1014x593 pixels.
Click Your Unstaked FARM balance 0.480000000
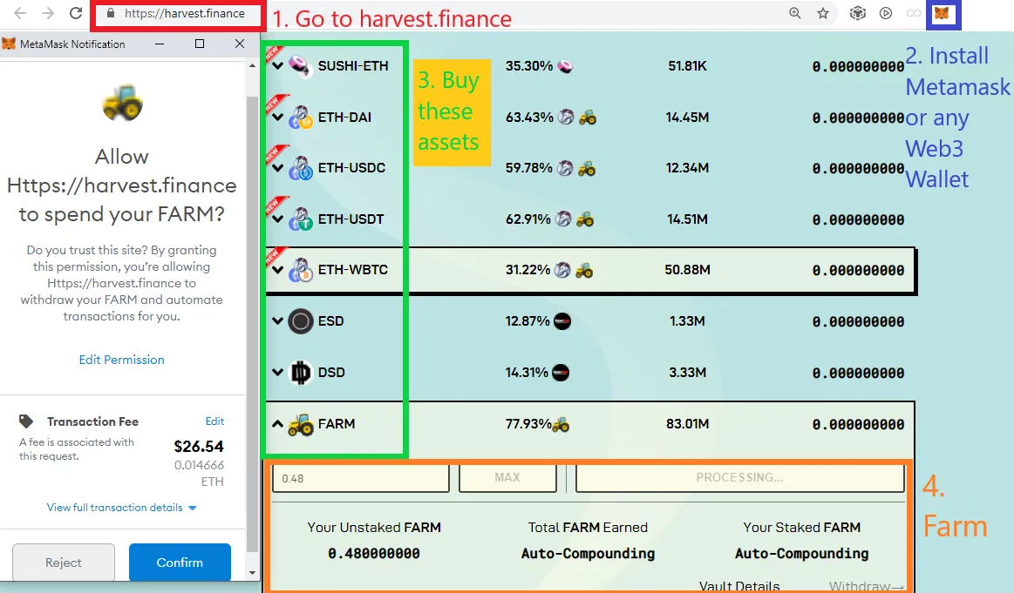[374, 554]
